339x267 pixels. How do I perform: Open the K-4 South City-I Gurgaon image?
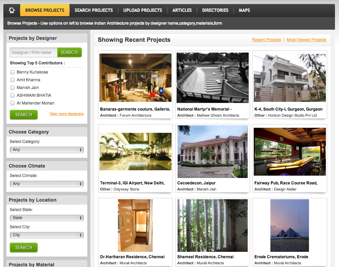click(290, 78)
